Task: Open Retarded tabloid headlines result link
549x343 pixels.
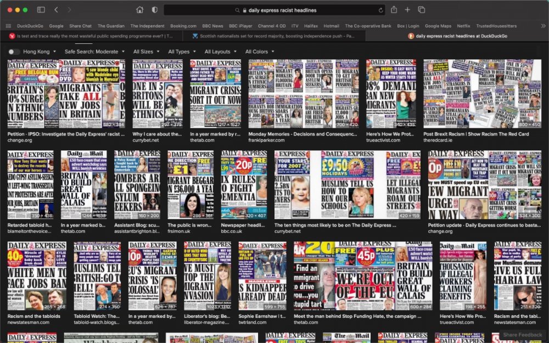Action: 30,225
